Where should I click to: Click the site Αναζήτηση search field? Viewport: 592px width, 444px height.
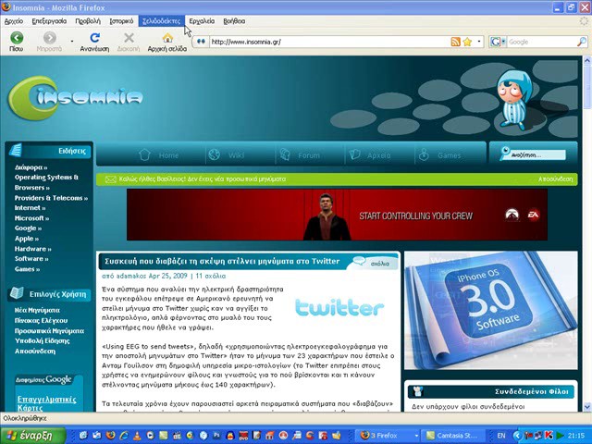538,155
